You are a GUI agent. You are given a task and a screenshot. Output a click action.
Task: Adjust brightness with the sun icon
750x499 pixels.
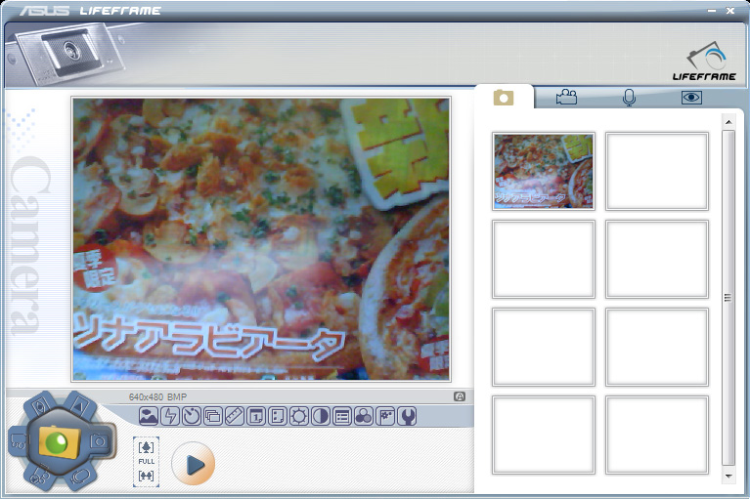(299, 416)
